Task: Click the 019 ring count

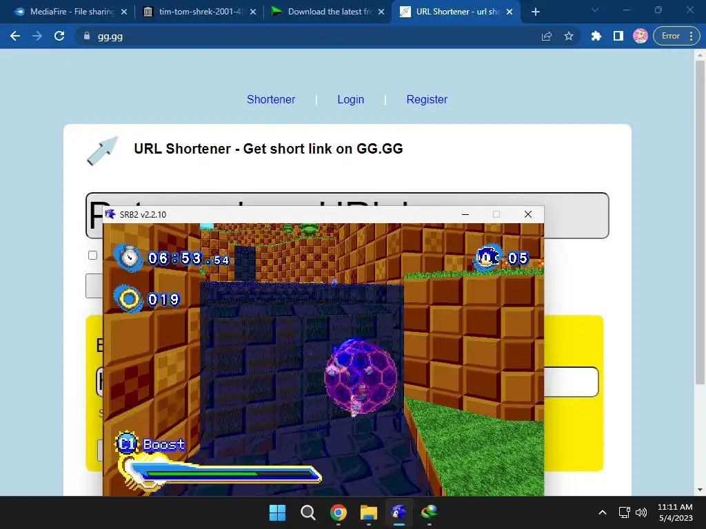Action: (164, 300)
